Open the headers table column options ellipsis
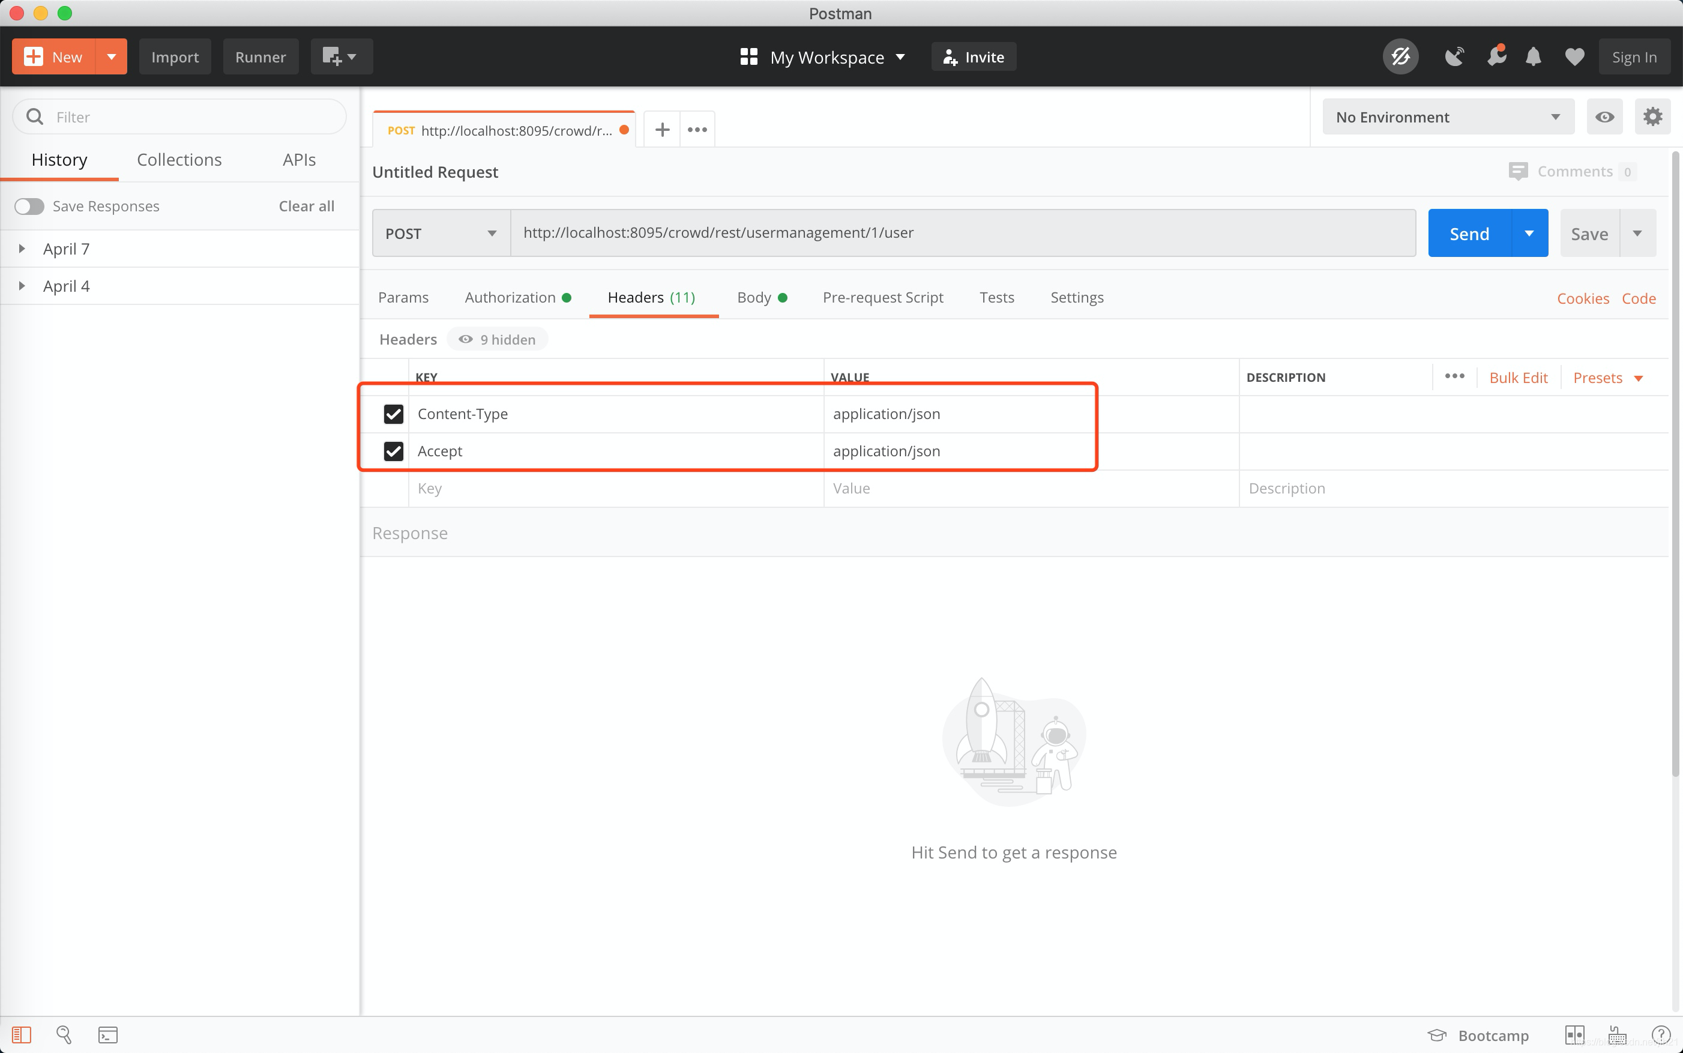Image resolution: width=1683 pixels, height=1053 pixels. 1454,376
